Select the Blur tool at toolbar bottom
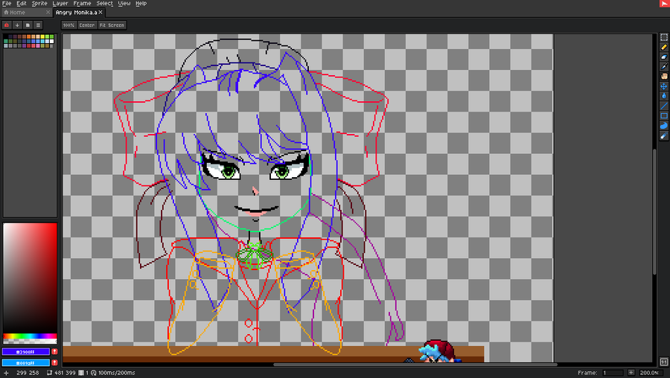This screenshot has width=670, height=378. tap(663, 136)
